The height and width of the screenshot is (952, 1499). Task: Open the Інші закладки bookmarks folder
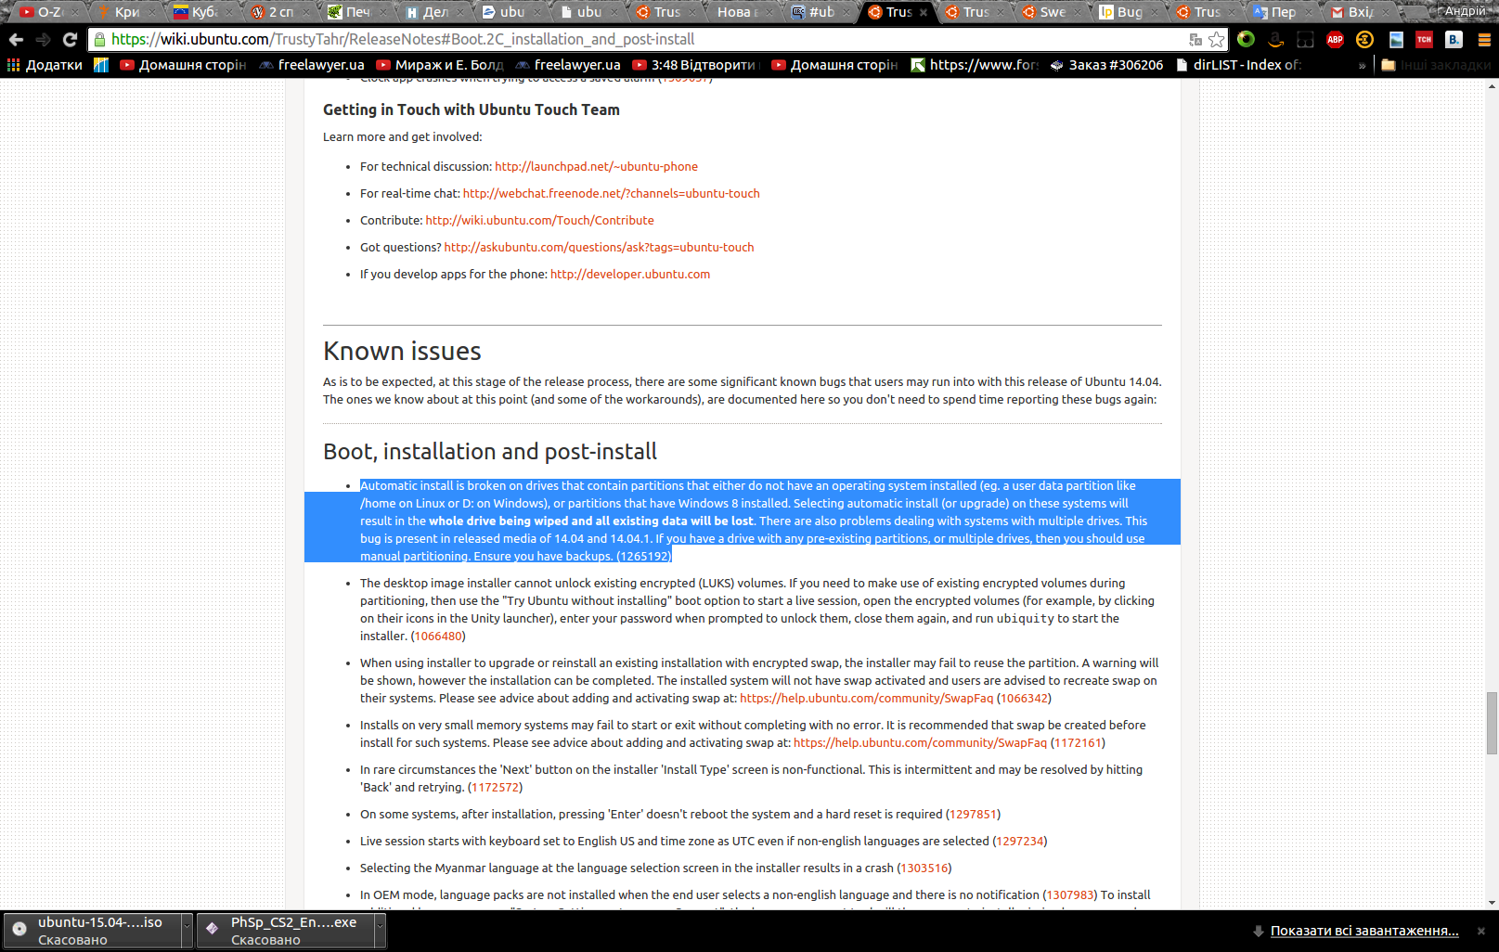pos(1435,65)
